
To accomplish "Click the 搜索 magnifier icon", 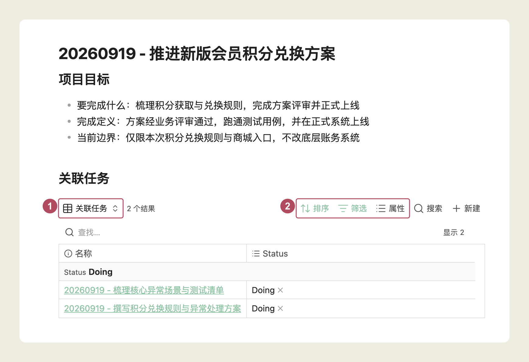I will (419, 208).
